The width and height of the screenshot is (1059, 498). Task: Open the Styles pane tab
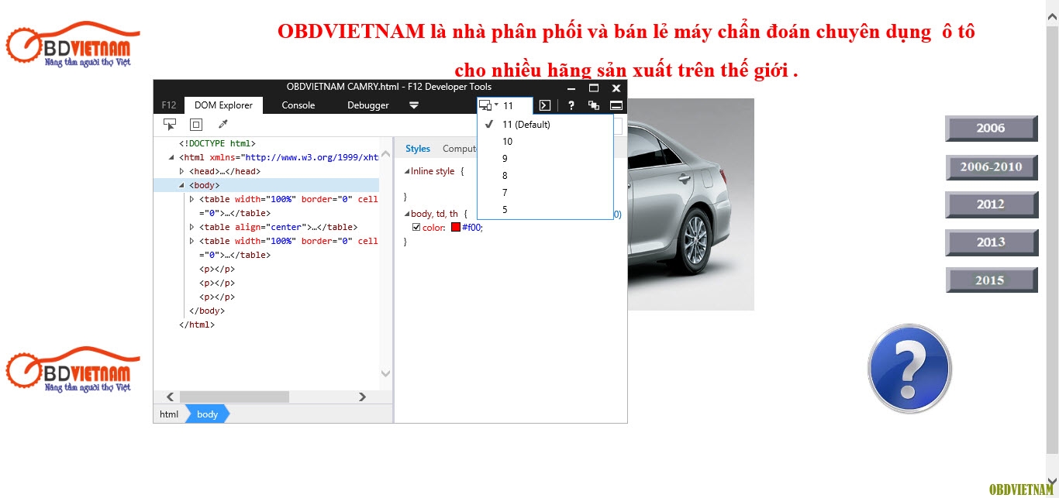(418, 149)
